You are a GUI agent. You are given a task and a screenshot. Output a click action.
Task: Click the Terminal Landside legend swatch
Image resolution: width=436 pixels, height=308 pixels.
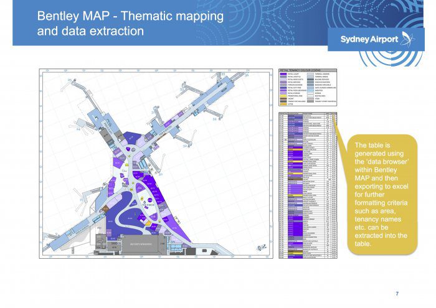pos(311,73)
